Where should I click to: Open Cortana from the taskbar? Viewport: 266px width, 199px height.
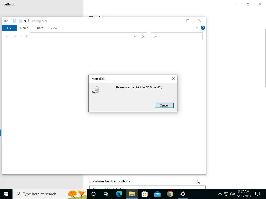(93, 194)
